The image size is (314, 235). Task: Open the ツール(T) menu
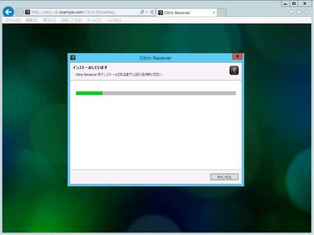(x=93, y=21)
